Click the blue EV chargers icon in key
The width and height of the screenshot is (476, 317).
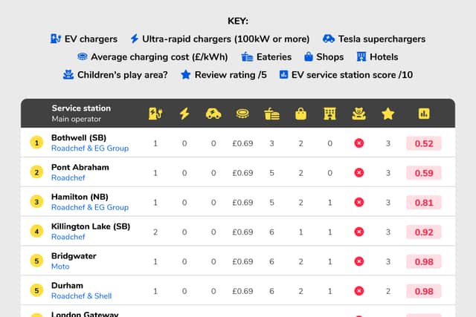click(56, 39)
